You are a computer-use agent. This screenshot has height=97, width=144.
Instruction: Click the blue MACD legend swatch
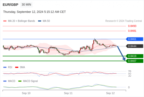[5, 81]
